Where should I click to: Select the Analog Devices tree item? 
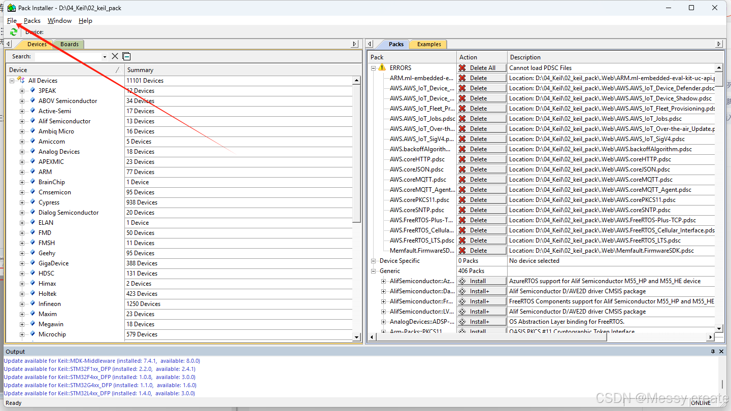[x=59, y=151]
